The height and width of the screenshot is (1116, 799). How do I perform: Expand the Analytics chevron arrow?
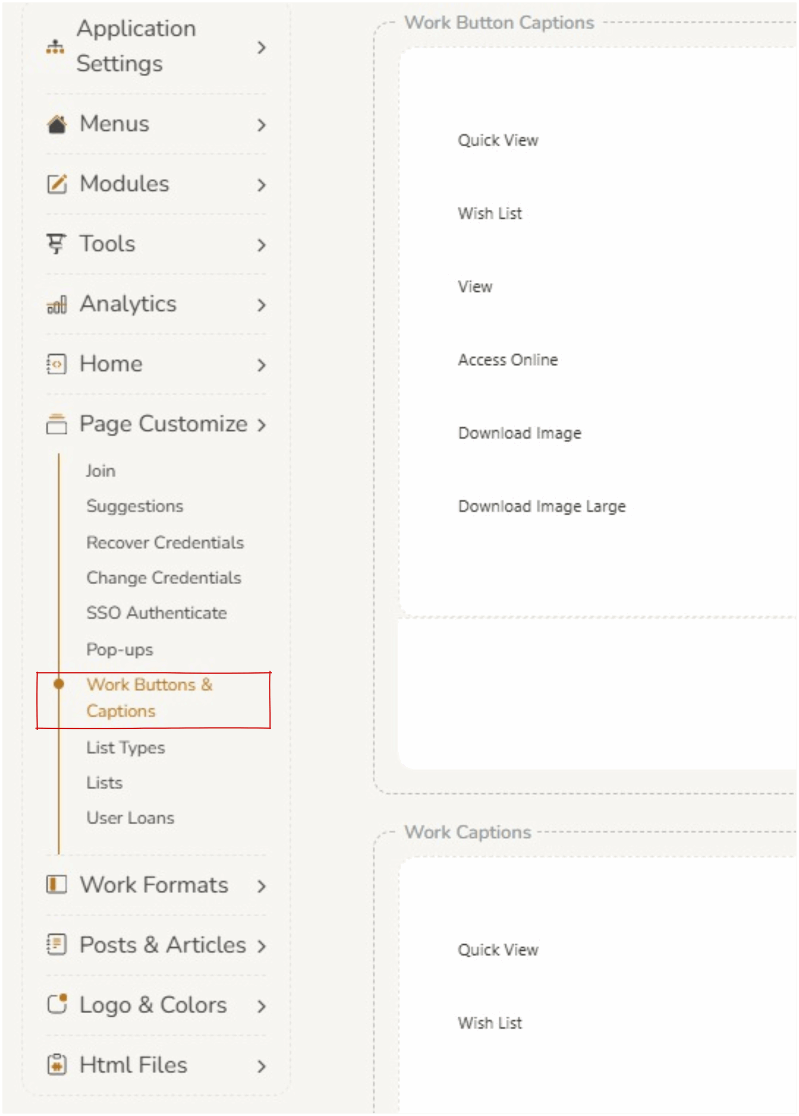coord(262,305)
